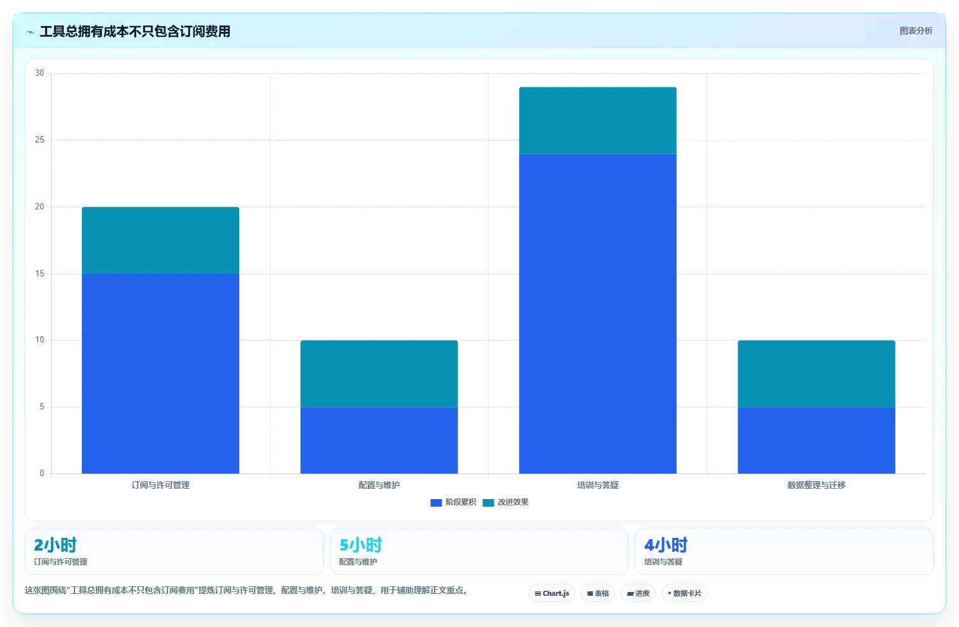Click the 表格 tag chip
Viewport: 959px width, 627px height.
pos(598,593)
